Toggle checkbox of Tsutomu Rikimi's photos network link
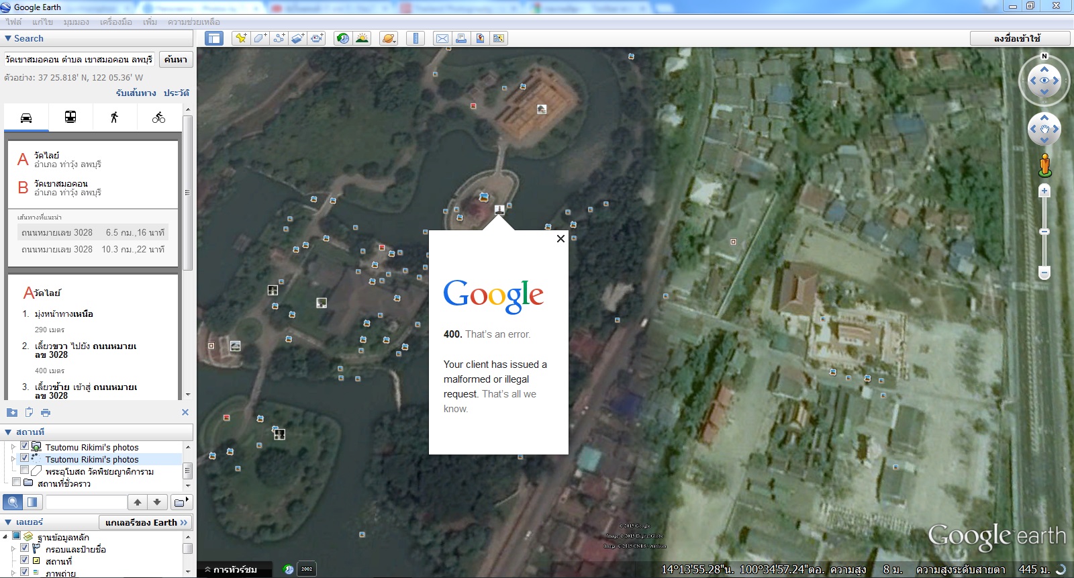Viewport: 1074px width, 578px height. click(x=24, y=446)
